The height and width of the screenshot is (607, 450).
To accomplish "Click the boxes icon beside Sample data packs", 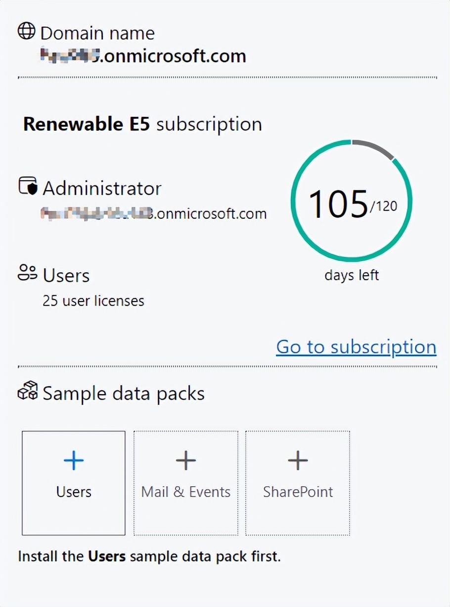I will (27, 391).
